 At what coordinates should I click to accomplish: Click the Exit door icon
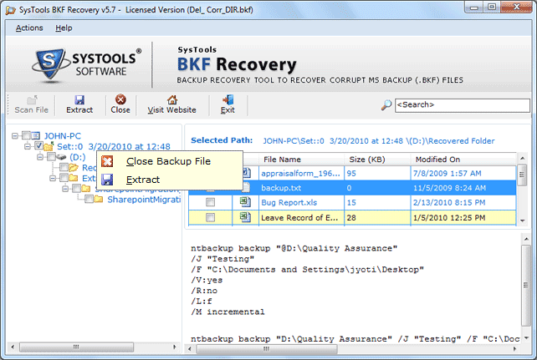pyautogui.click(x=228, y=99)
